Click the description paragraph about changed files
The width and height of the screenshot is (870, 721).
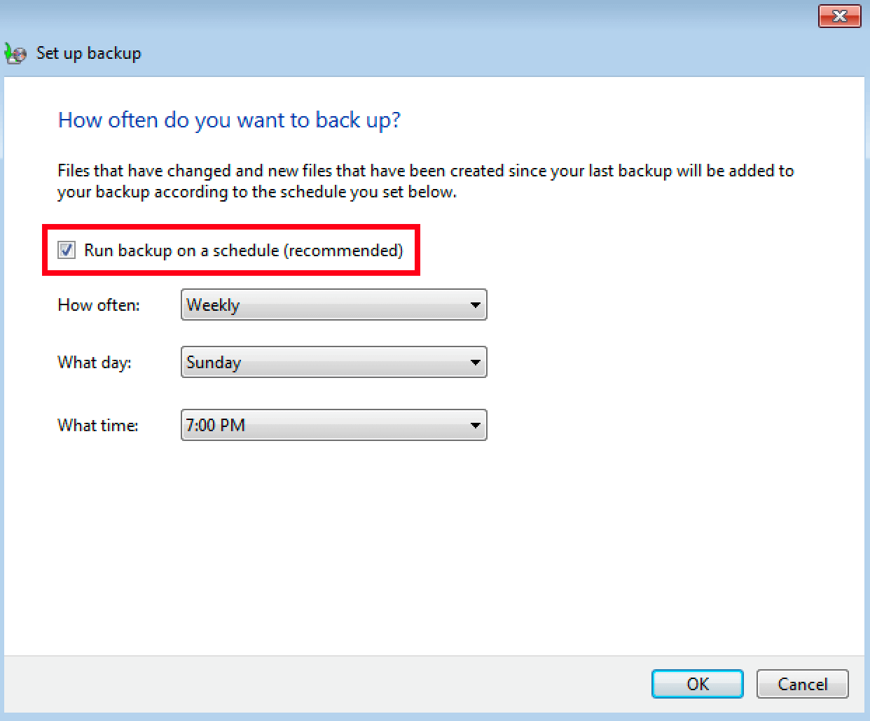coord(425,181)
